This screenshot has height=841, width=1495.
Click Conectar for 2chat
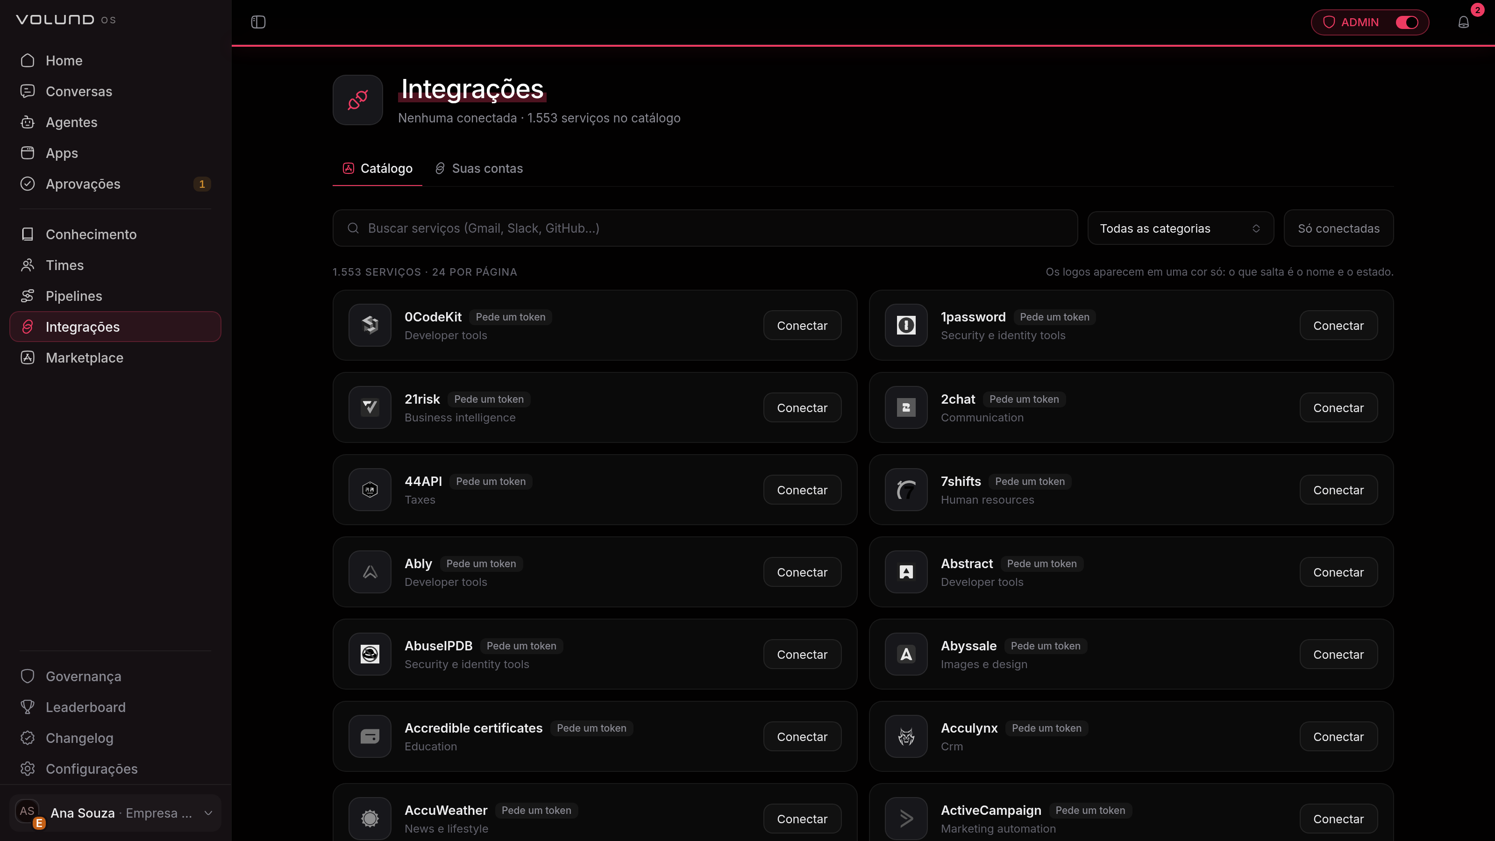coord(1338,407)
